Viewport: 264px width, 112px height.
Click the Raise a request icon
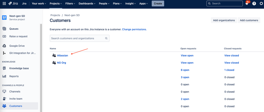click(4, 36)
